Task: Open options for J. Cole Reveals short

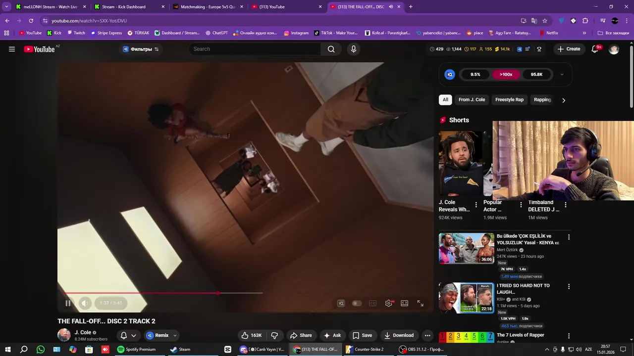Action: coord(476,205)
